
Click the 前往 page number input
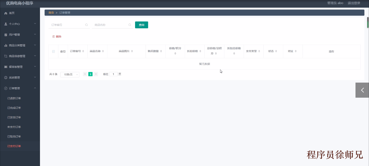(113, 74)
